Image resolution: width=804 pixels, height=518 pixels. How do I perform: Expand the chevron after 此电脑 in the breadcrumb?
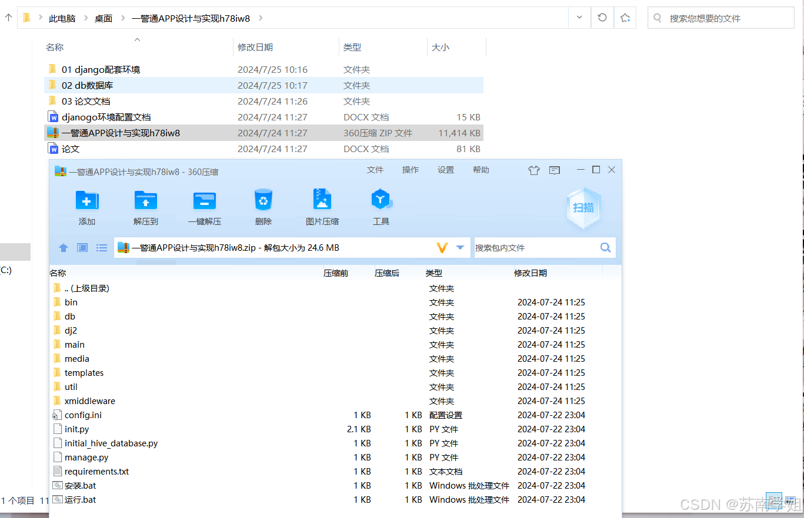pos(85,18)
